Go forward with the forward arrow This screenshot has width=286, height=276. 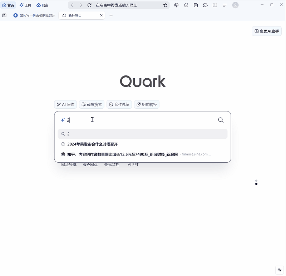click(x=81, y=5)
